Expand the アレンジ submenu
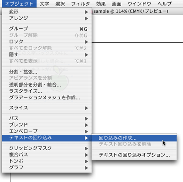The image size is (183, 182). [x=47, y=18]
